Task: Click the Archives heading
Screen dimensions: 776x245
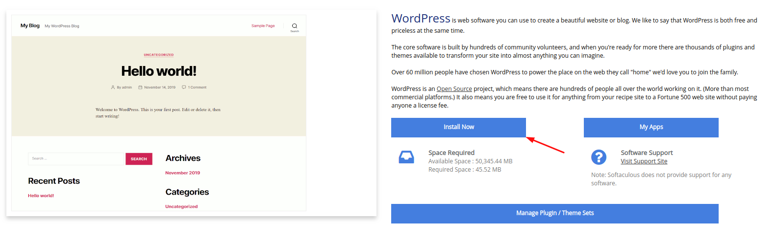Action: pyautogui.click(x=183, y=158)
